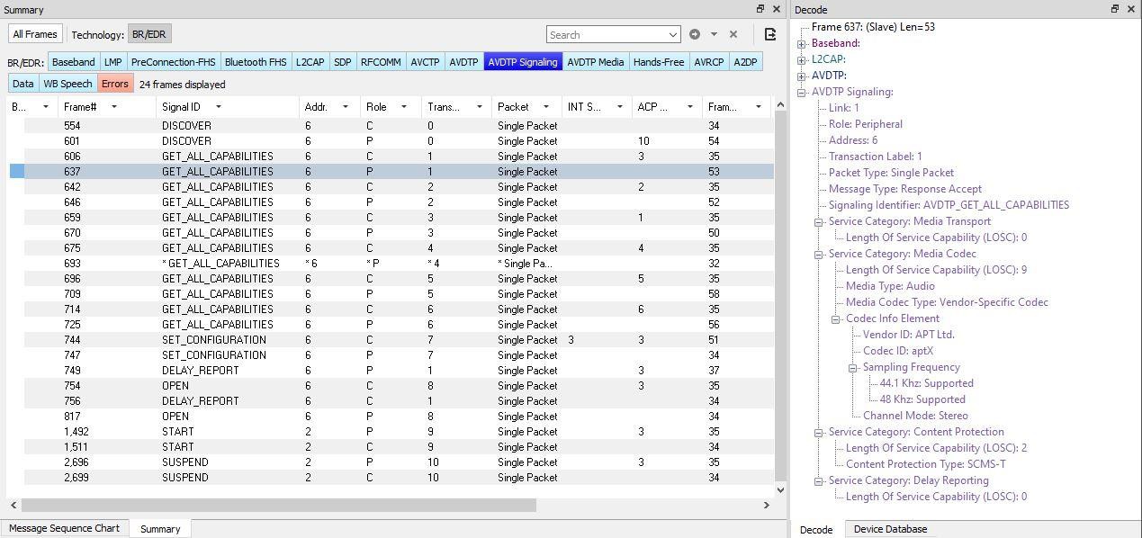Image resolution: width=1142 pixels, height=538 pixels.
Task: Toggle the Errors filter
Action: (115, 84)
